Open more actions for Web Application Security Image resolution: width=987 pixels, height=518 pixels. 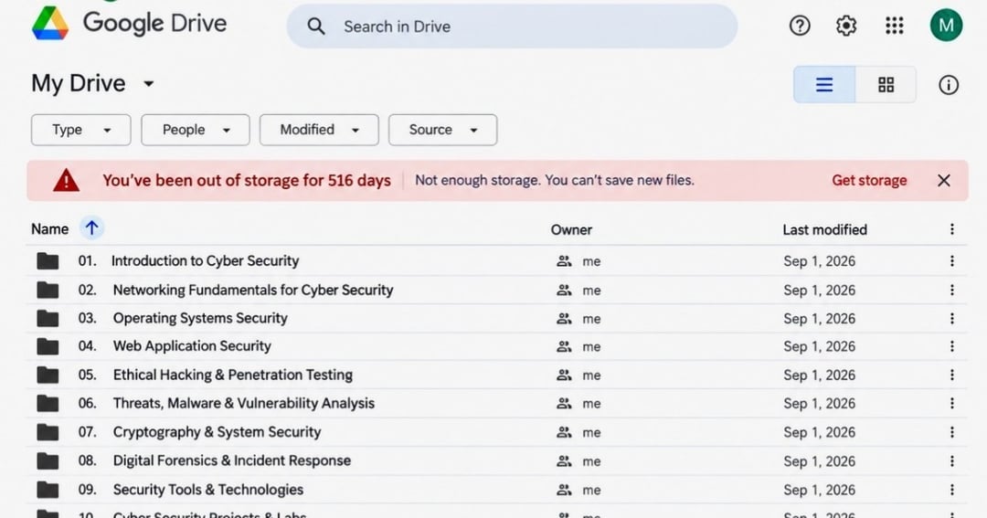(x=951, y=346)
